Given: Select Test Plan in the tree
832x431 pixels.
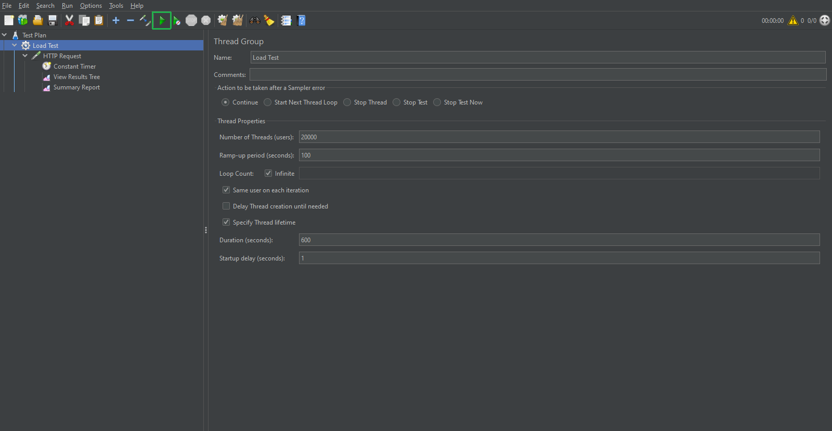Looking at the screenshot, I should tap(34, 35).
